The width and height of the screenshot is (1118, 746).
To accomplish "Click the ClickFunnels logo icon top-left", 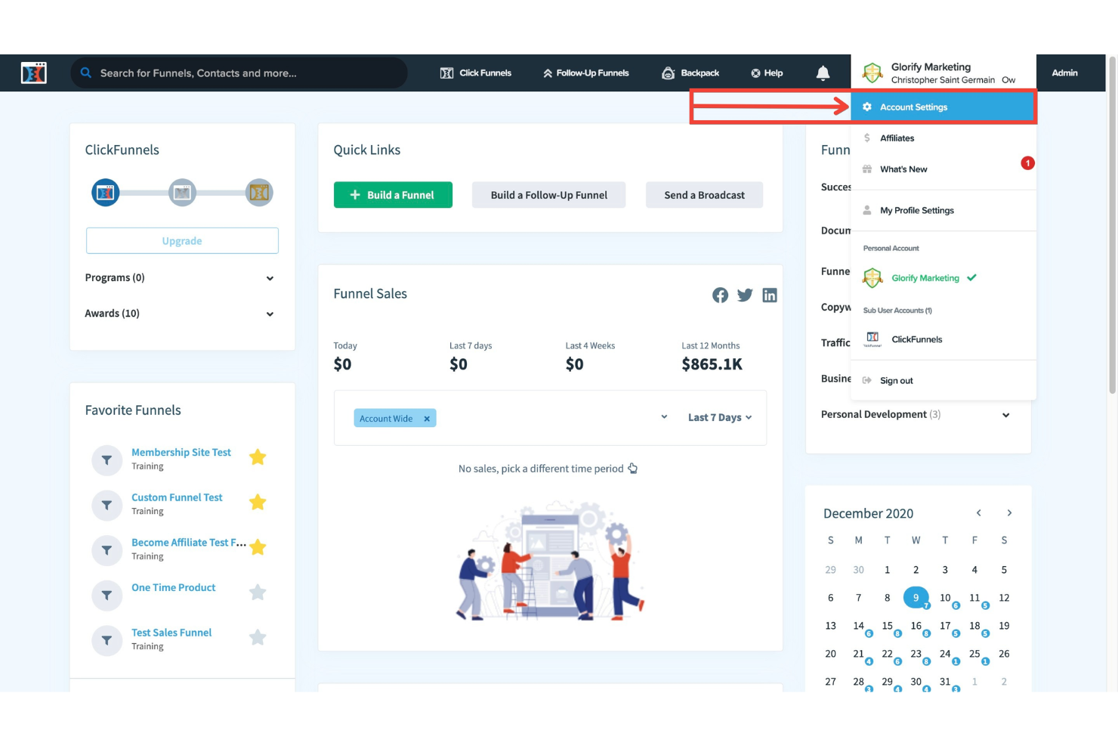I will [33, 73].
